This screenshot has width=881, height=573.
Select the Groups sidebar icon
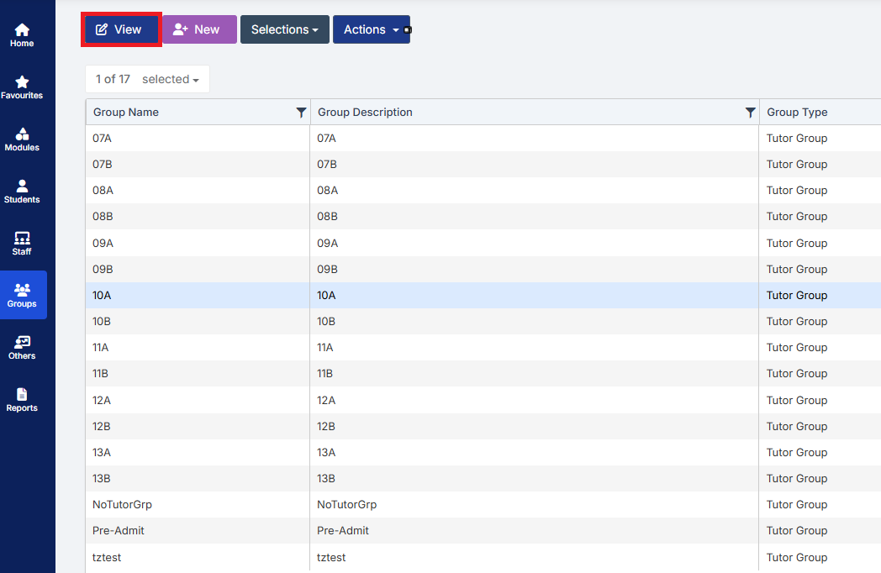click(x=21, y=294)
